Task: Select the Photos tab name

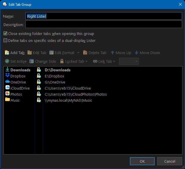Action: (16, 94)
